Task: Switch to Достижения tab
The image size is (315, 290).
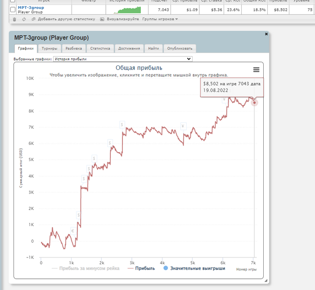Action: (129, 49)
